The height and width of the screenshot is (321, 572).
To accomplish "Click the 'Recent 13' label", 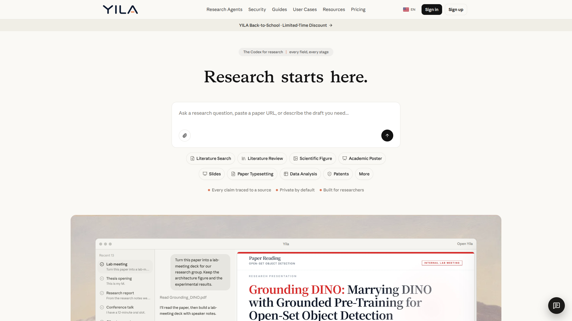I will click(x=107, y=255).
